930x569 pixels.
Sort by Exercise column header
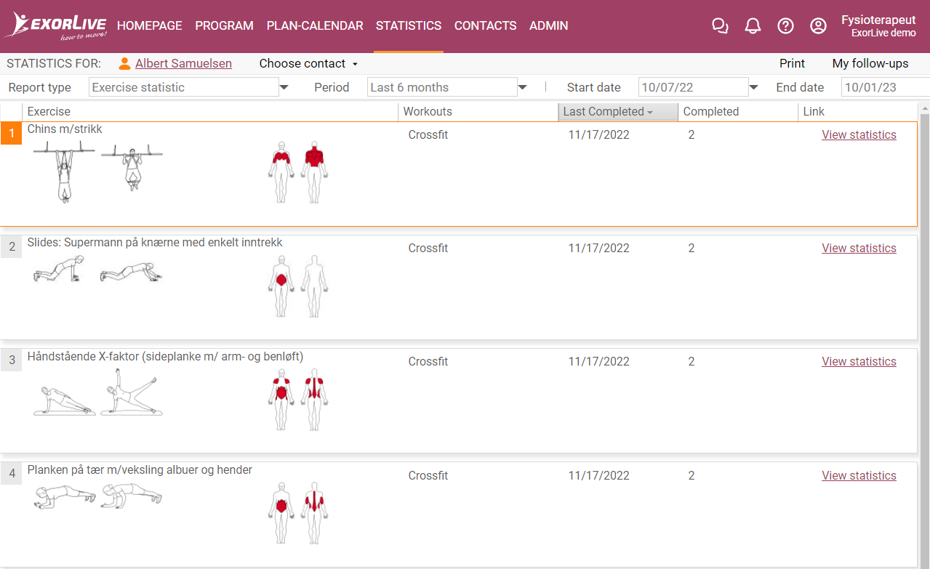[211, 112]
